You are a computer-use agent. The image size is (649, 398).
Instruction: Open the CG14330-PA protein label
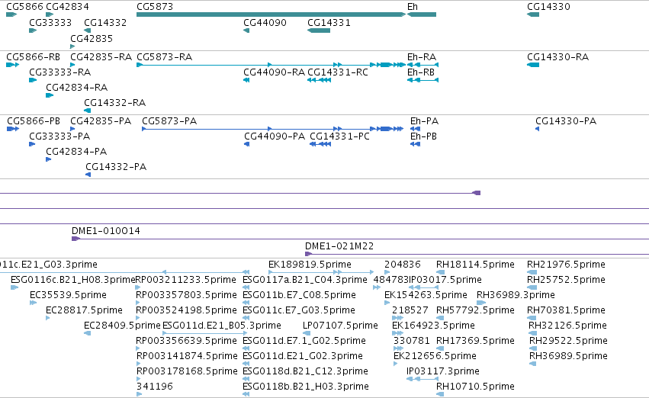pyautogui.click(x=566, y=120)
